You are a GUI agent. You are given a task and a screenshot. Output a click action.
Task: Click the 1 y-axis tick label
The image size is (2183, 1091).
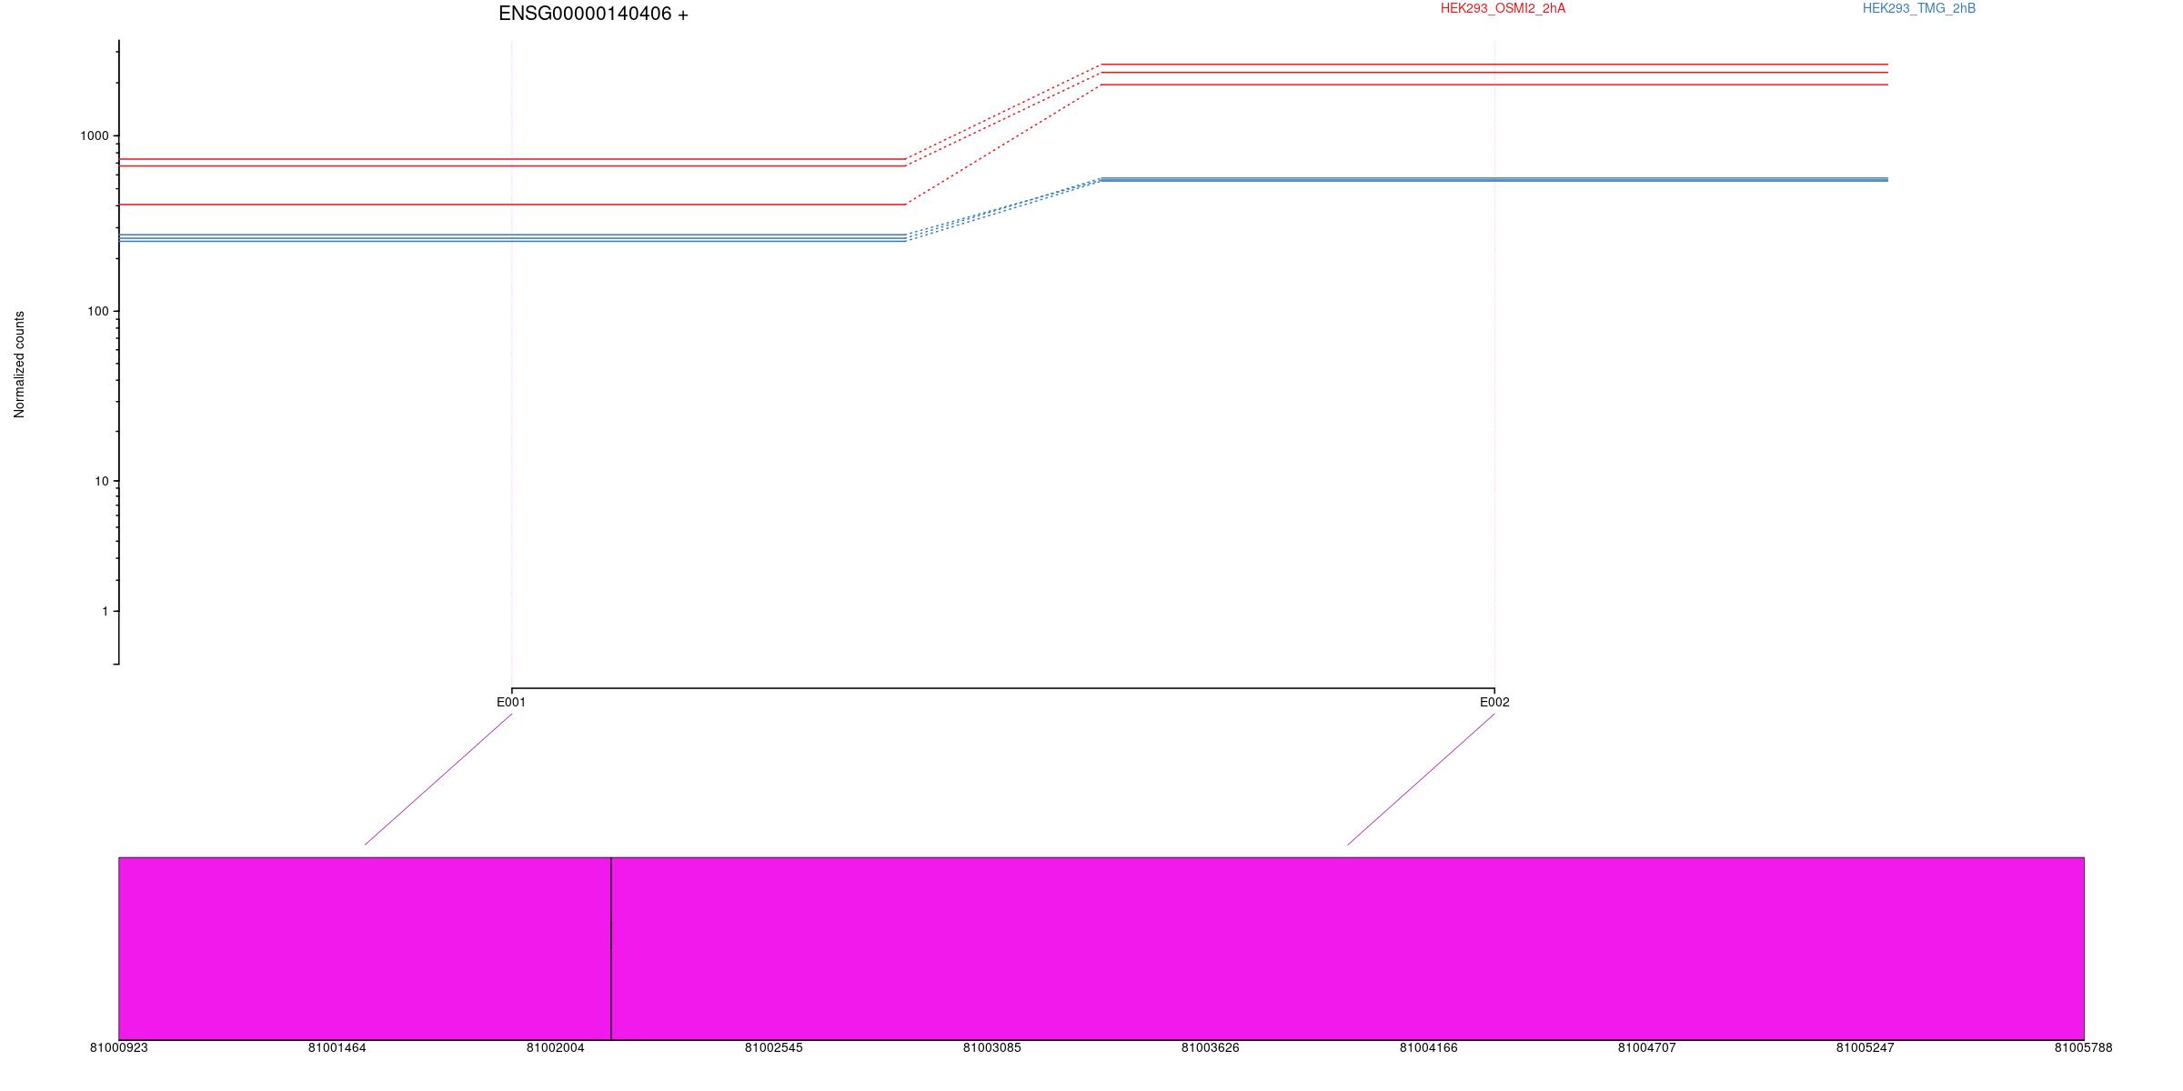(106, 611)
